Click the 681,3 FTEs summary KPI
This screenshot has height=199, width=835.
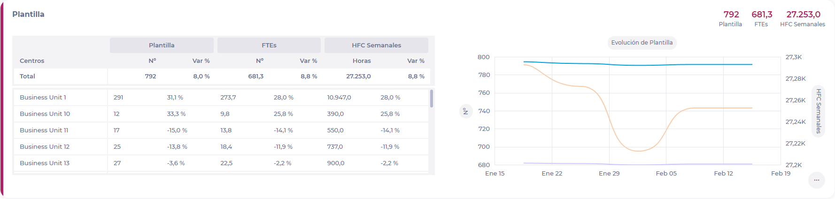coord(761,19)
